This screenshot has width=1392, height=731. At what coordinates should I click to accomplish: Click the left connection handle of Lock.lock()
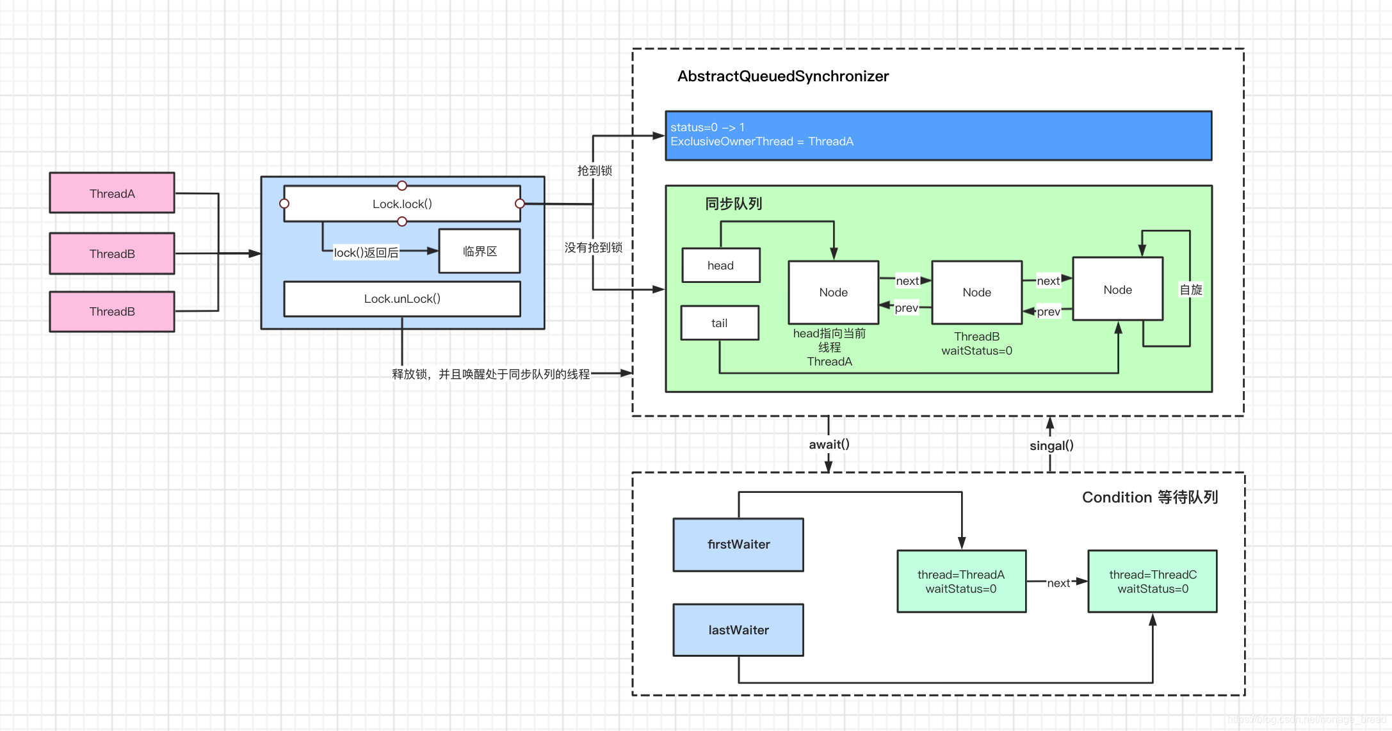tap(284, 204)
